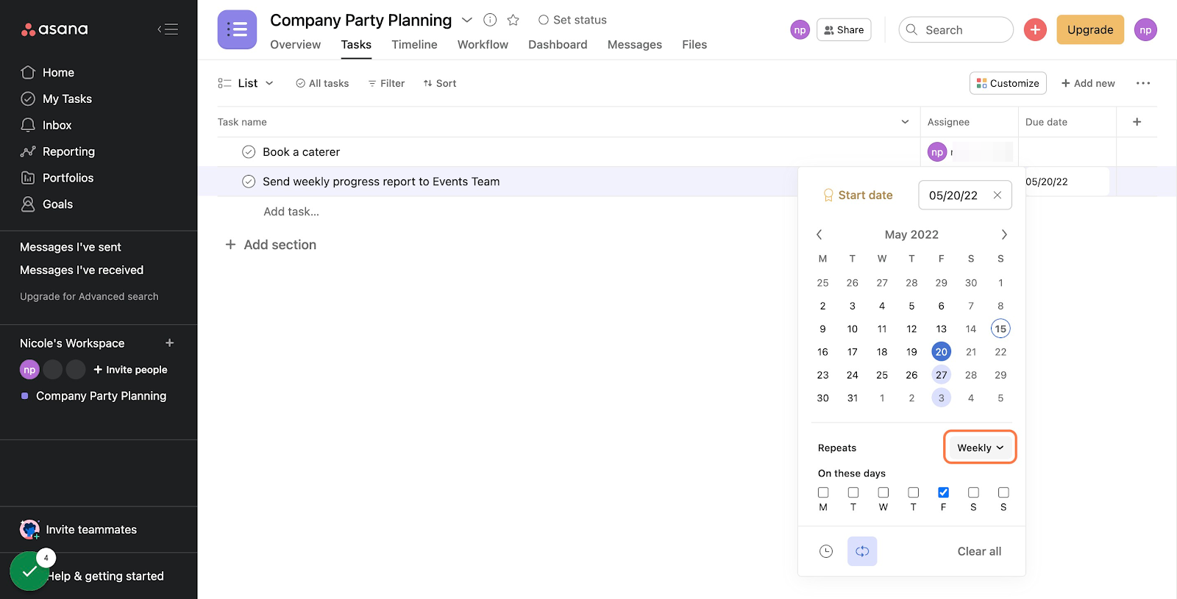Open the more options ellipsis menu
The image size is (1177, 599).
tap(1143, 83)
